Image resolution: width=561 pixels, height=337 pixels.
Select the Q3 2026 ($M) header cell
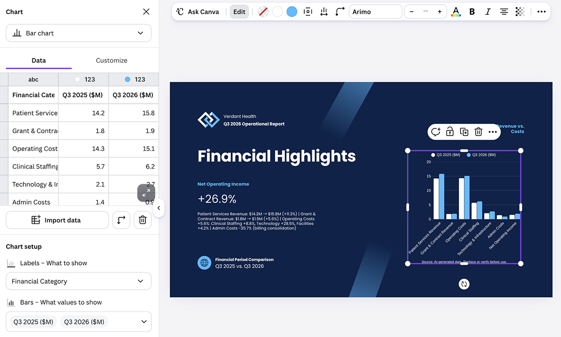pos(134,95)
